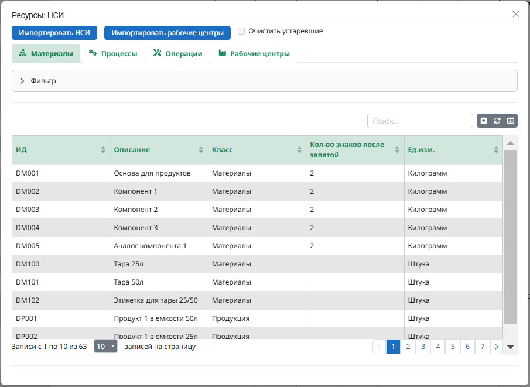Close the Ресурсы: НСИ dialog

click(515, 14)
